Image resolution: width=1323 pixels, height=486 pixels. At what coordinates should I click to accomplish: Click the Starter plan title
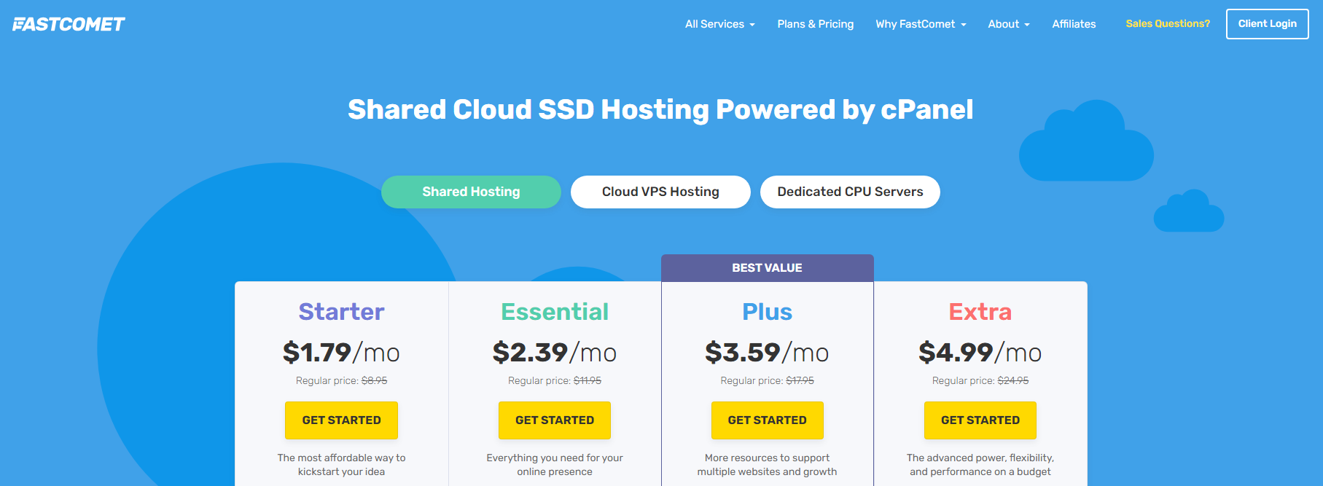point(341,312)
